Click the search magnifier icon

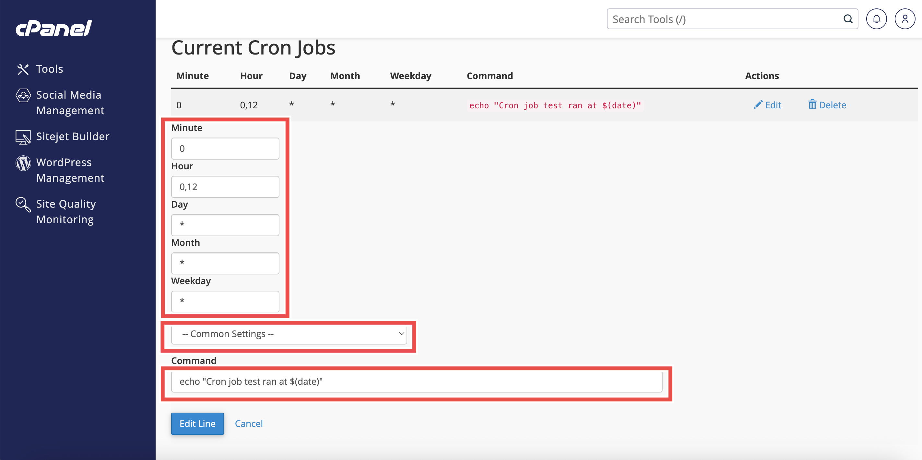coord(847,19)
